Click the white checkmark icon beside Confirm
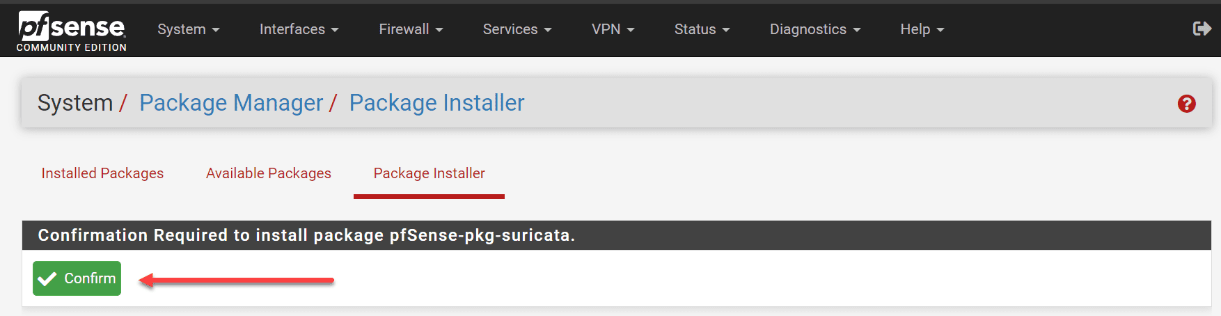 tap(47, 279)
